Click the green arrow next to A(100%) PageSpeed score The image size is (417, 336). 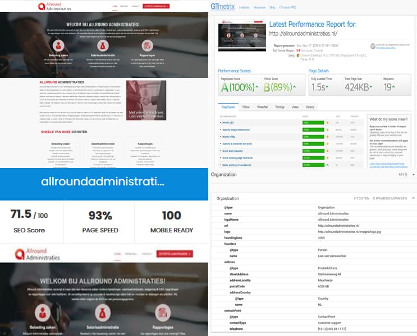257,87
